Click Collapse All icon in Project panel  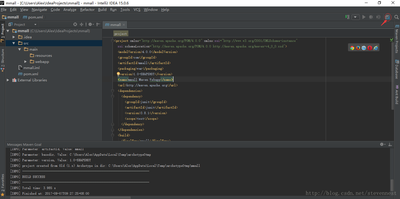tap(82, 25)
